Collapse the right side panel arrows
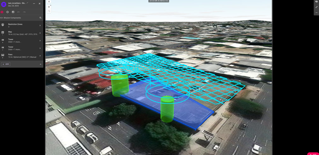This screenshot has height=155, width=319. pos(316,7)
